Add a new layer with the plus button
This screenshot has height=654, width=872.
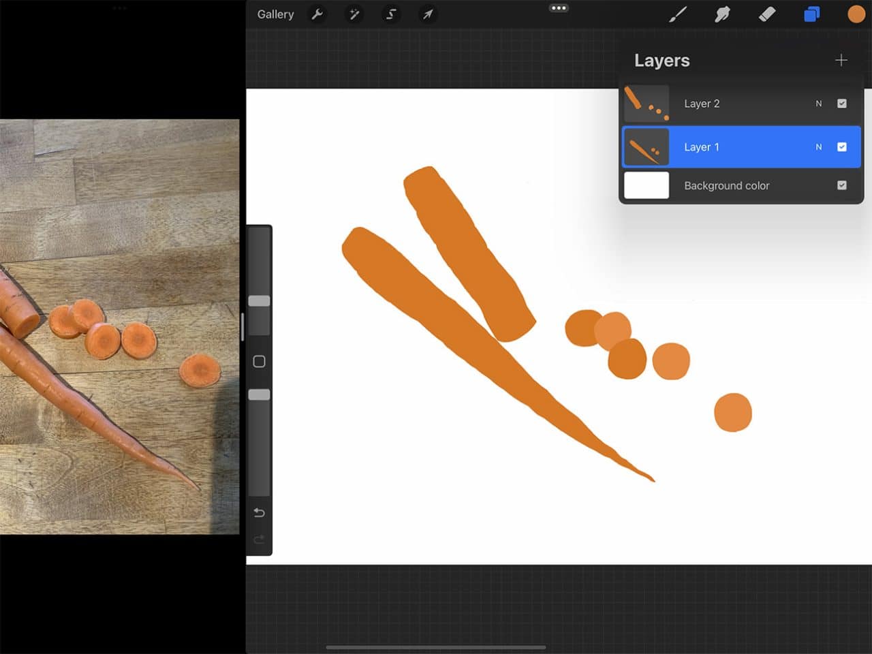pos(841,60)
